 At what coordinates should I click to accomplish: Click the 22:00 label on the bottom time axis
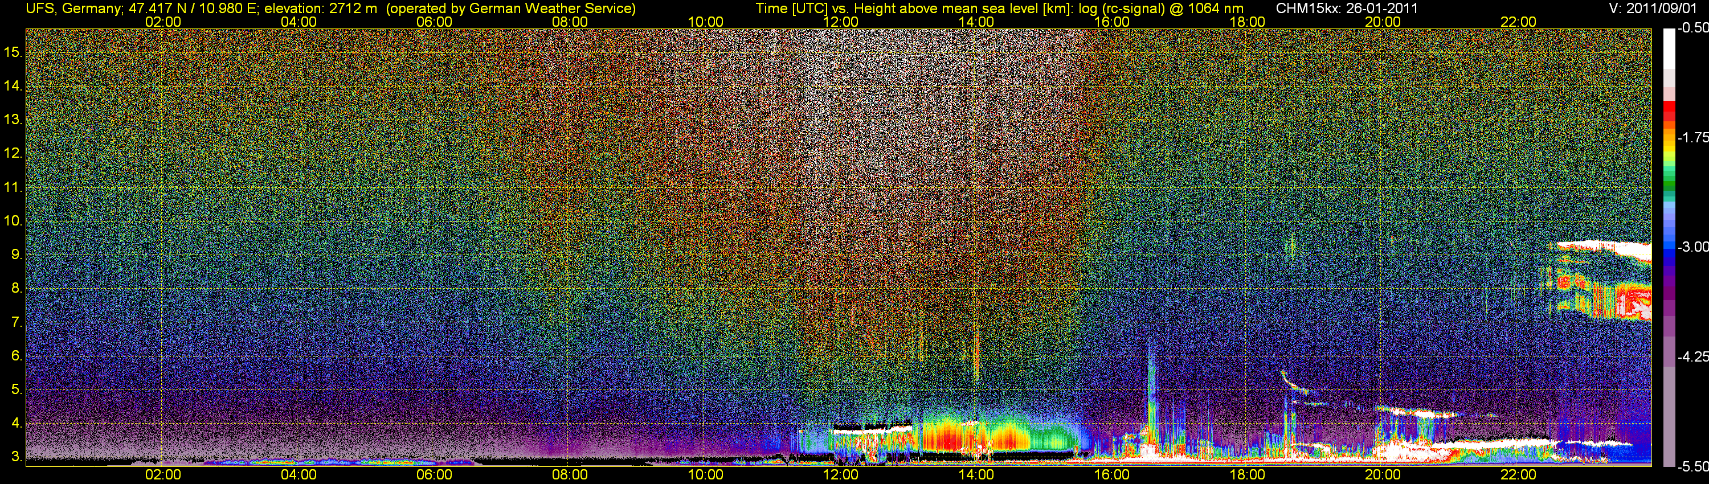(x=1519, y=475)
